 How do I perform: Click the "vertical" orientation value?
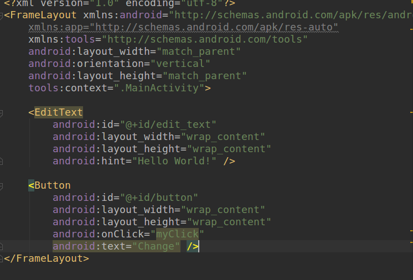tap(180, 64)
